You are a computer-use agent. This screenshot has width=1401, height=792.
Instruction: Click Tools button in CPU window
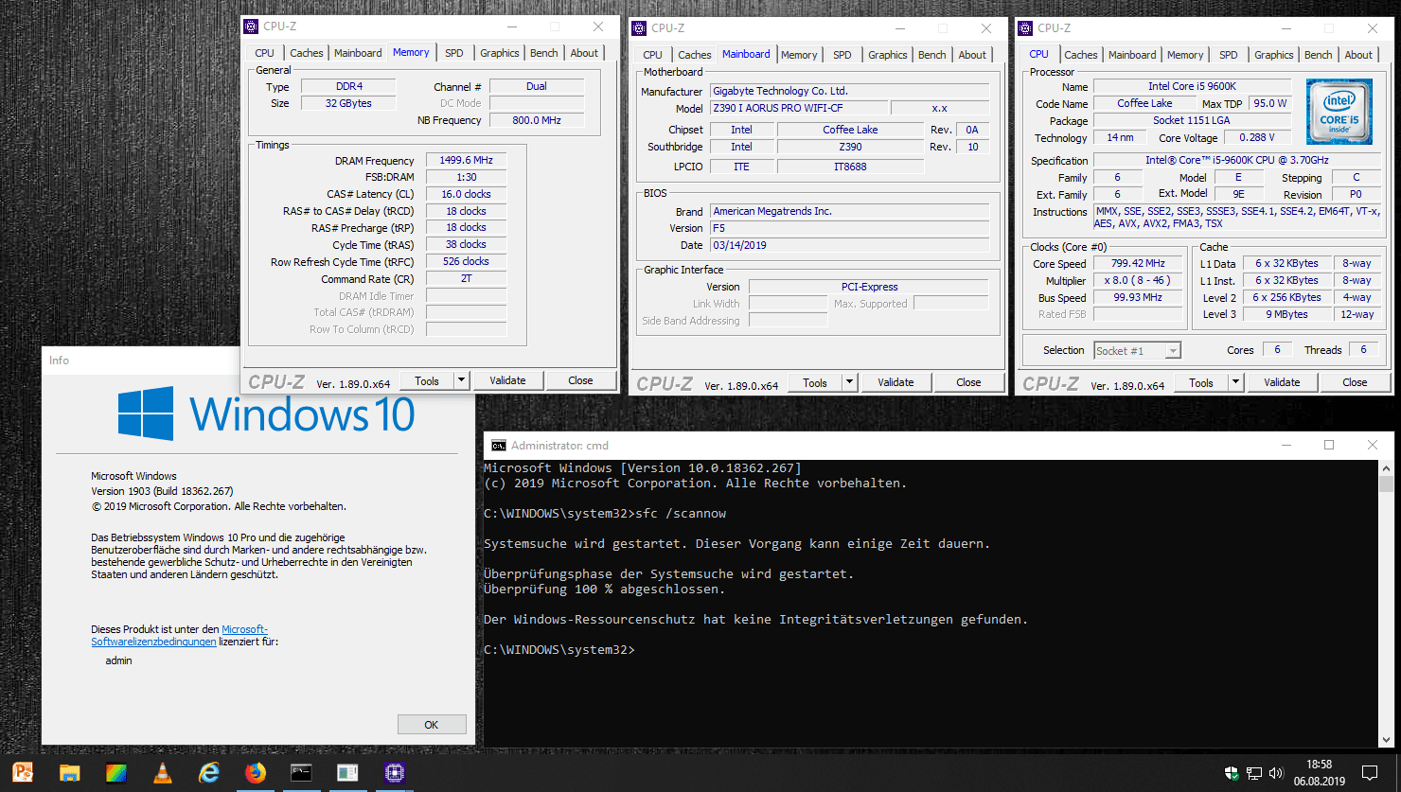(1201, 382)
